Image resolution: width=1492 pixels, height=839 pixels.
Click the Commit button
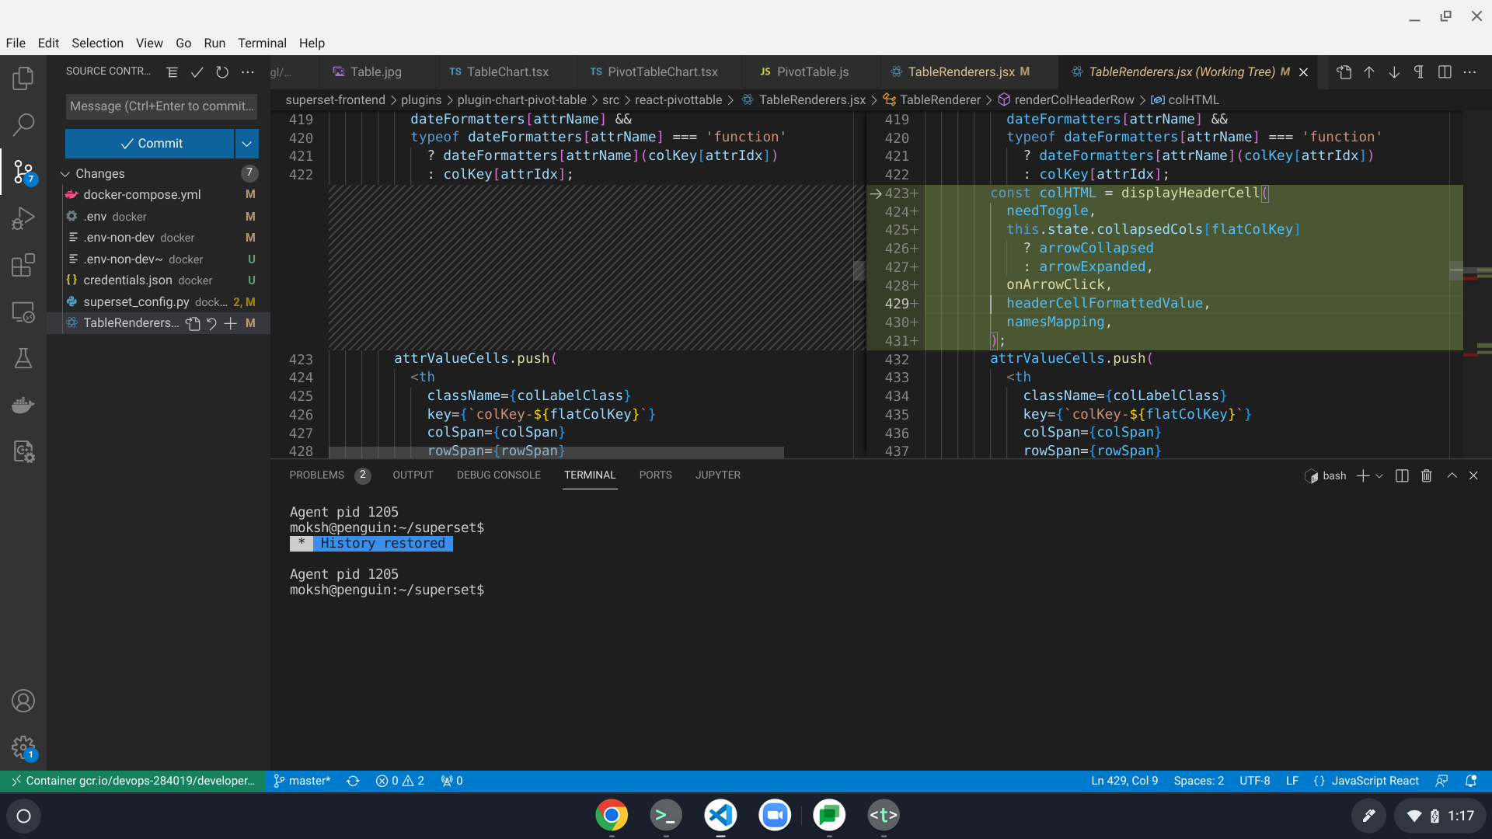pos(150,144)
